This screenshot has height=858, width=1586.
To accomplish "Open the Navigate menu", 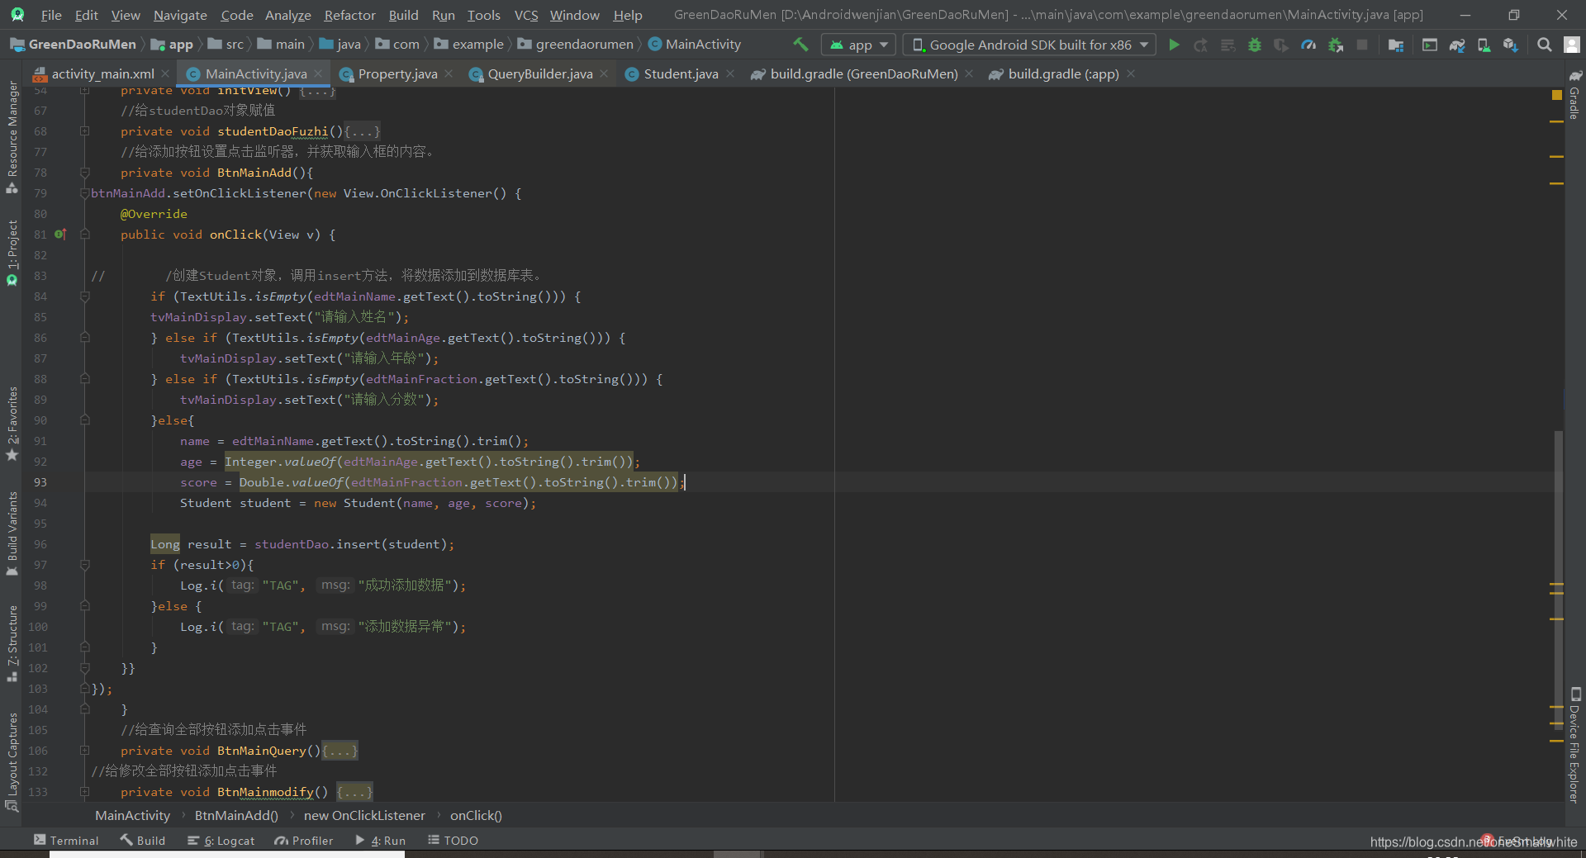I will pyautogui.click(x=180, y=15).
